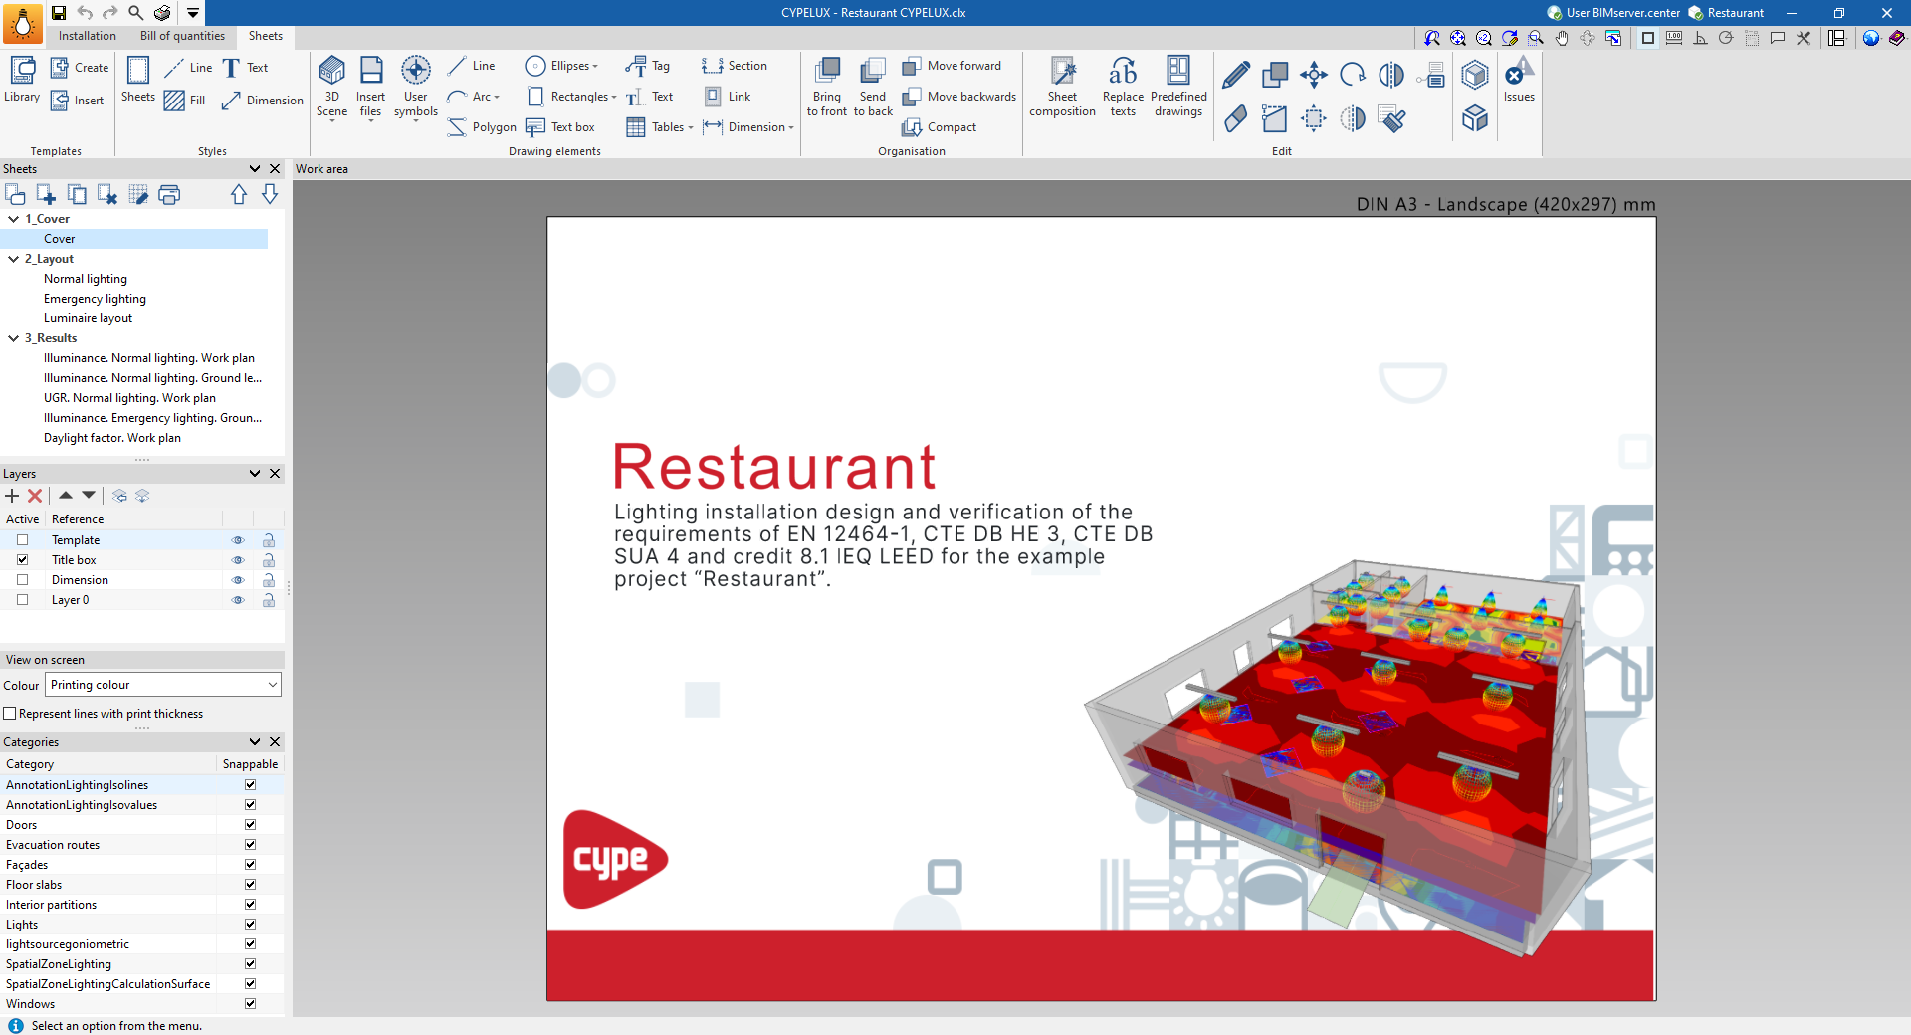This screenshot has width=1911, height=1035.
Task: Move selected sheet up
Action: (239, 195)
